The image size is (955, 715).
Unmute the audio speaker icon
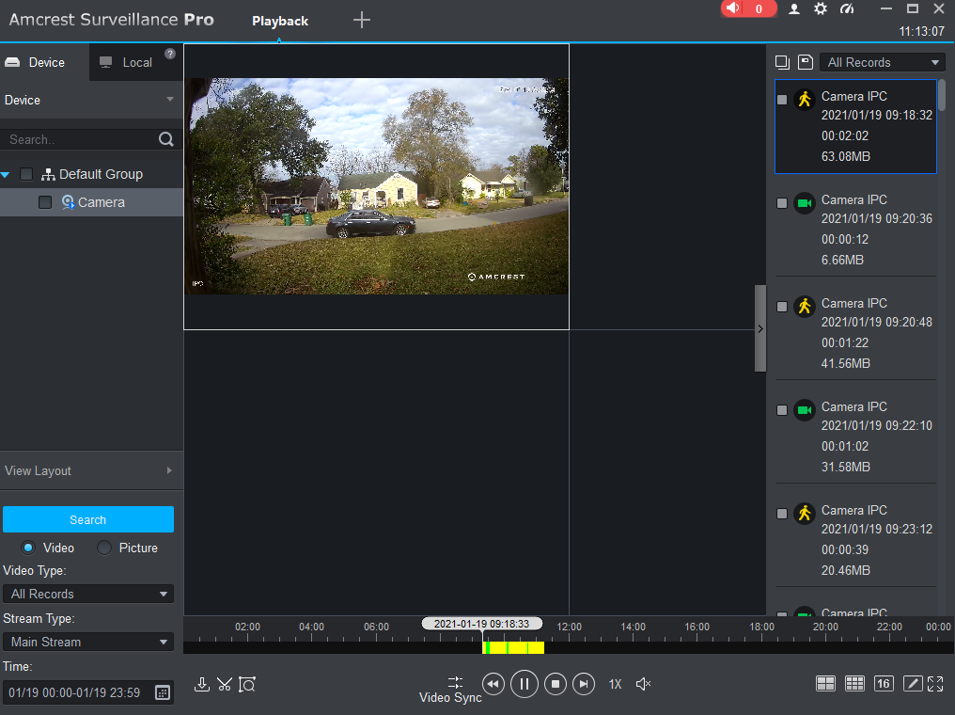click(x=644, y=684)
